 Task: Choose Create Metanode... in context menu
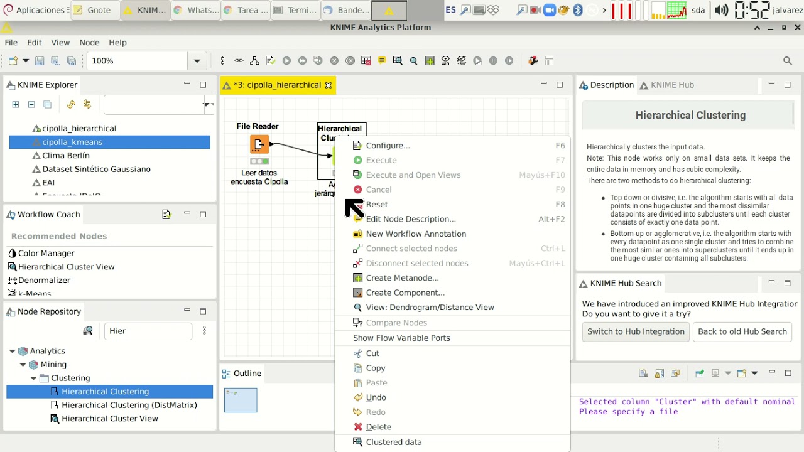(452, 278)
